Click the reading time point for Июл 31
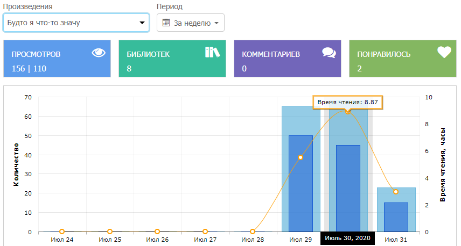461x246 pixels. 396,192
